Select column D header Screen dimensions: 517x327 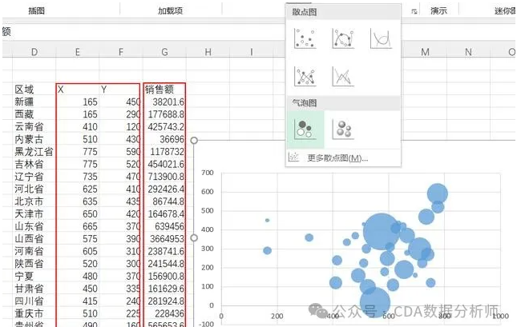34,52
